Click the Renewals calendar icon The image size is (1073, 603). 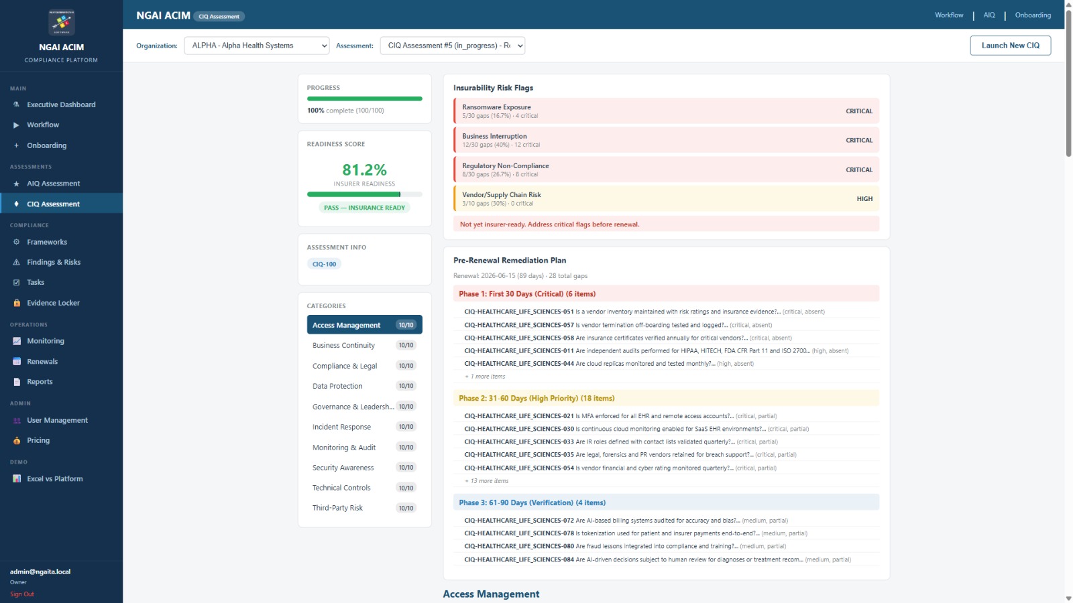pyautogui.click(x=17, y=361)
